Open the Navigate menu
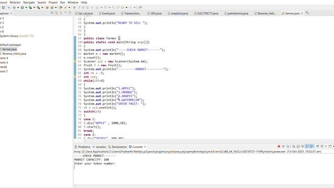Image resolution: width=334 pixels, height=188 pixels. (29, 2)
